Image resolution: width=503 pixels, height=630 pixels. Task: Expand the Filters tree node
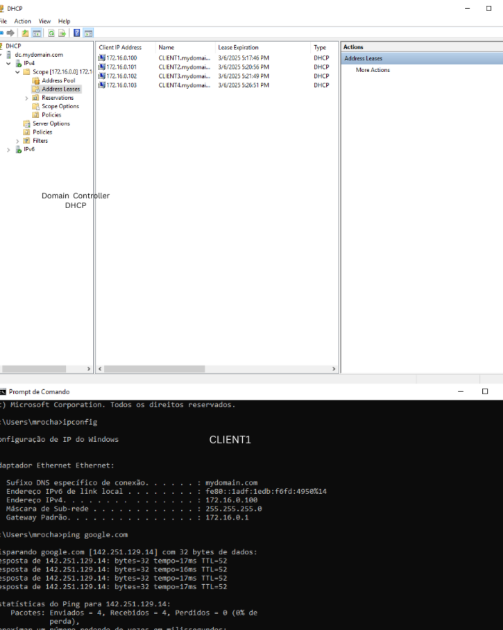tap(17, 141)
